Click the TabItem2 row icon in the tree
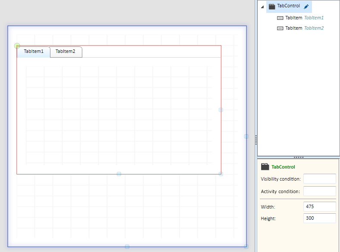Image resolution: width=340 pixels, height=252 pixels. [280, 28]
